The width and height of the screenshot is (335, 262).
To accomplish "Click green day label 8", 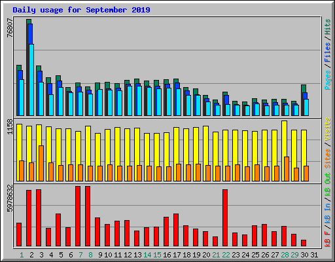I will (90, 255).
